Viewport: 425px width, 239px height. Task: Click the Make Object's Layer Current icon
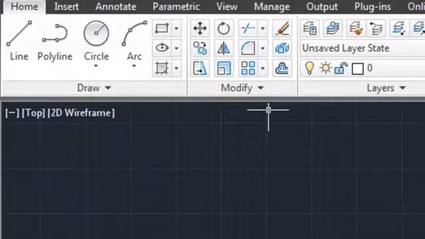pyautogui.click(x=333, y=28)
